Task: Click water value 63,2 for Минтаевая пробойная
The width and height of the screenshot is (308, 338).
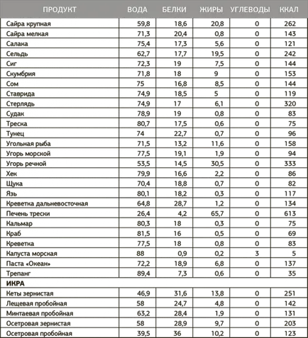Action: tap(143, 313)
